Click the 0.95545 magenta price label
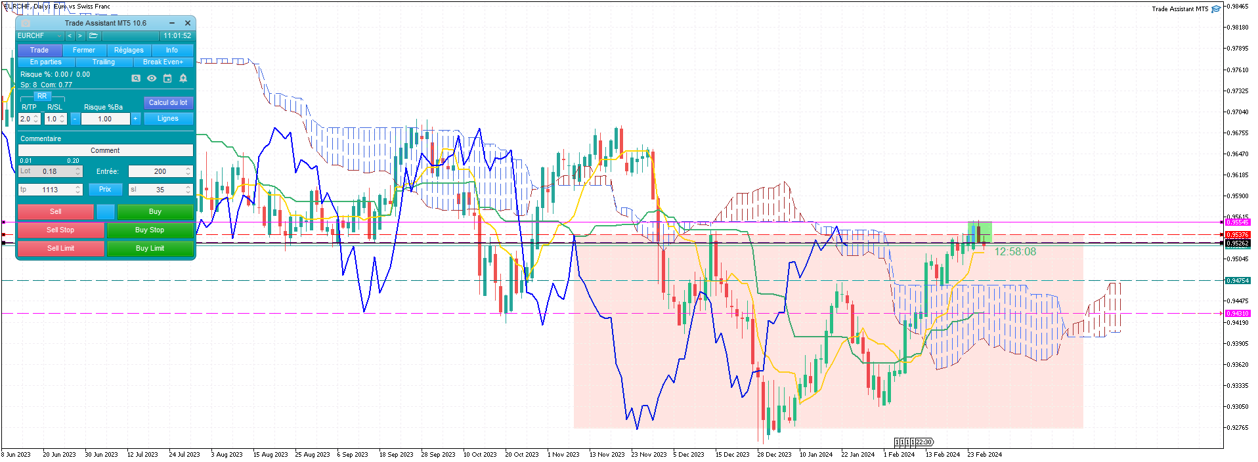 click(1237, 222)
